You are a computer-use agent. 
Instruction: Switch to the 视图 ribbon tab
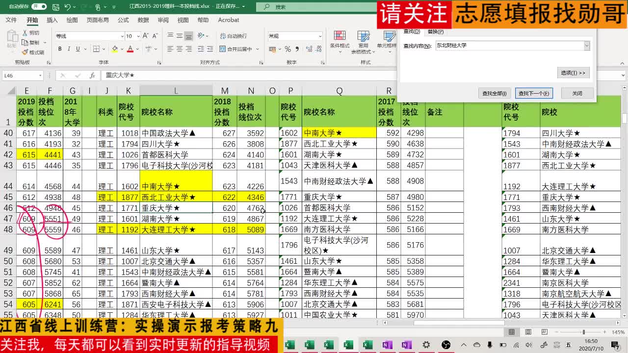(x=183, y=20)
